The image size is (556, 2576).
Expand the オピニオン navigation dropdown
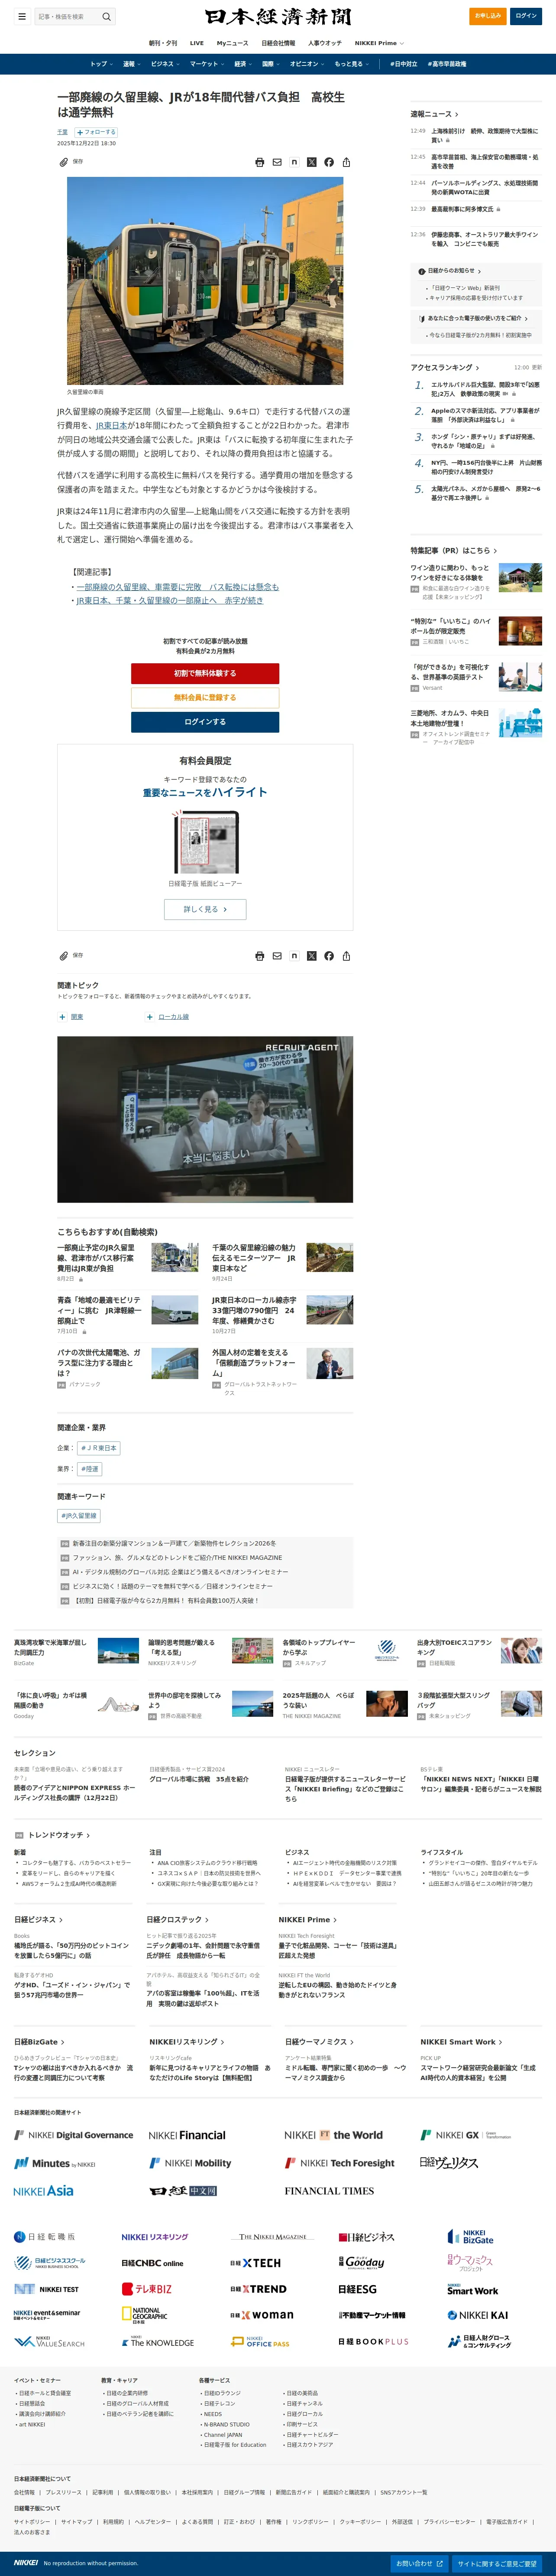coord(307,64)
